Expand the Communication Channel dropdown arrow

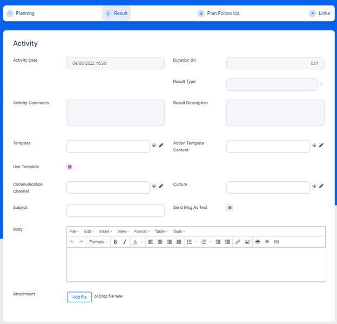point(154,186)
